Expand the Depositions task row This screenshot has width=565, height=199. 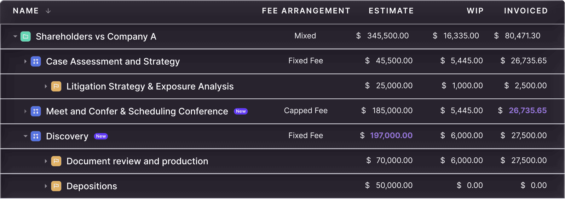coord(46,186)
